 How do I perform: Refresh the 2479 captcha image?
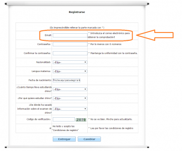(81, 120)
